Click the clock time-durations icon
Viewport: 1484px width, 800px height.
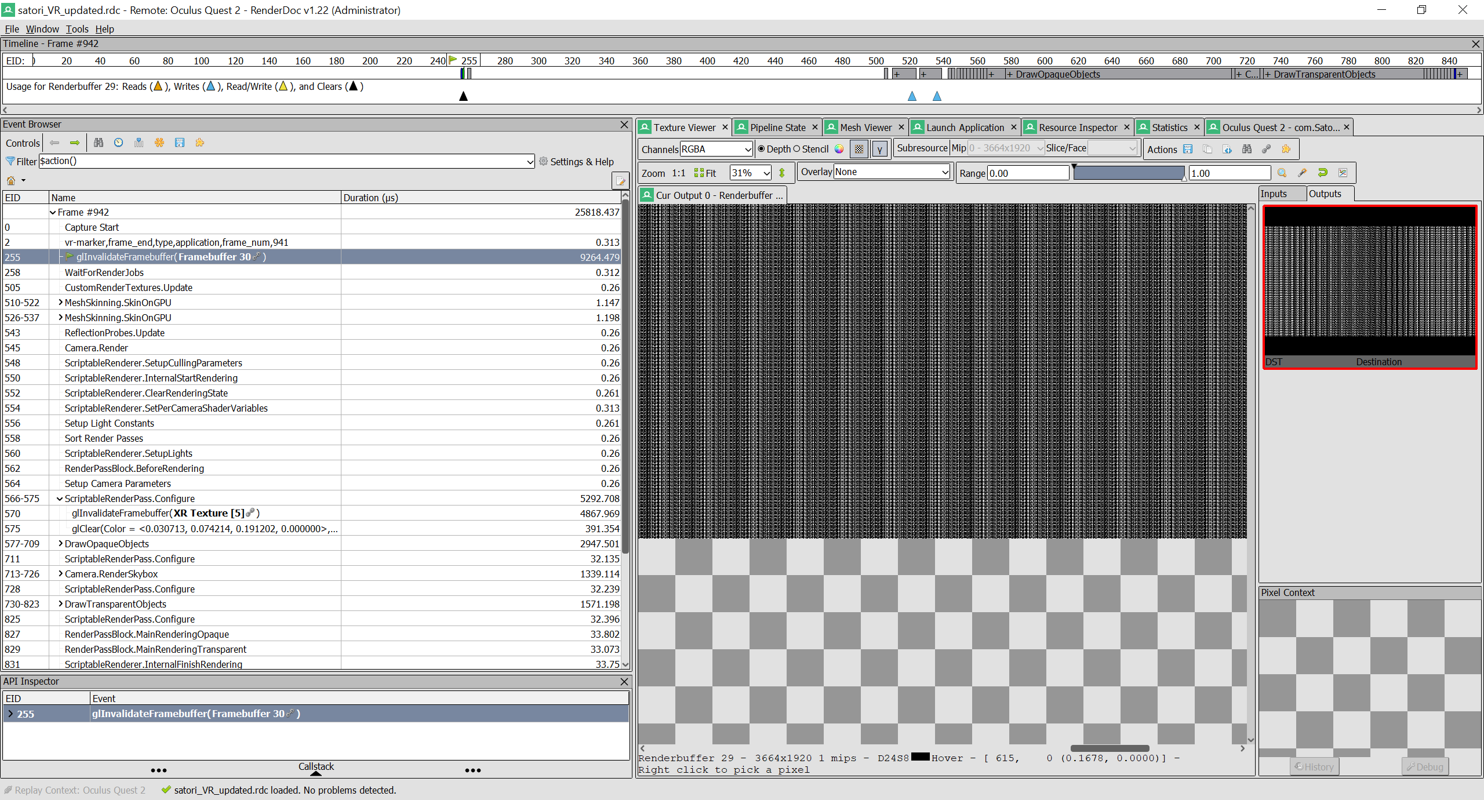[x=119, y=143]
